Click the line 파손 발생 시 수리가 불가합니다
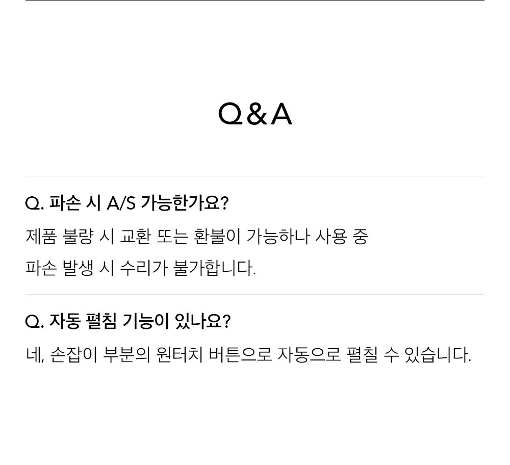The image size is (510, 465). 141,268
